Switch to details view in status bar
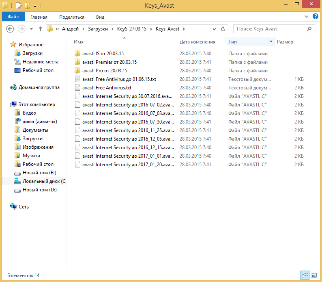 click(x=305, y=275)
